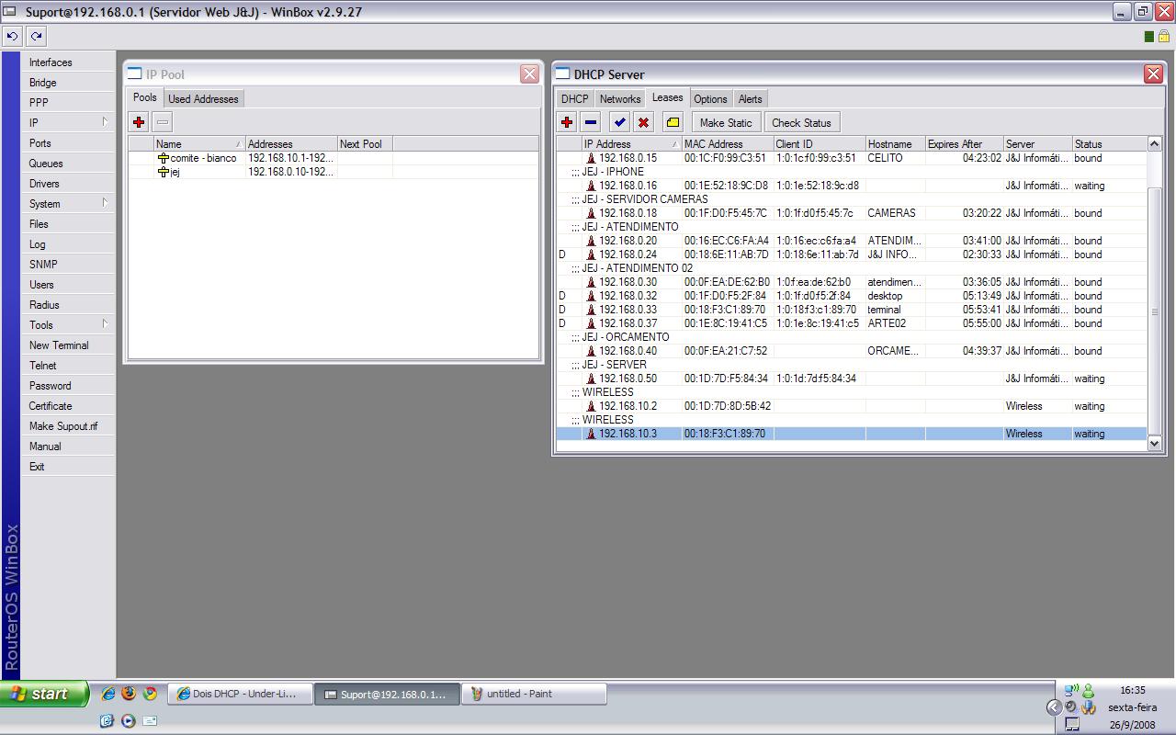1176x735 pixels.
Task: Click the pool icon beside jej
Action: pyautogui.click(x=164, y=172)
